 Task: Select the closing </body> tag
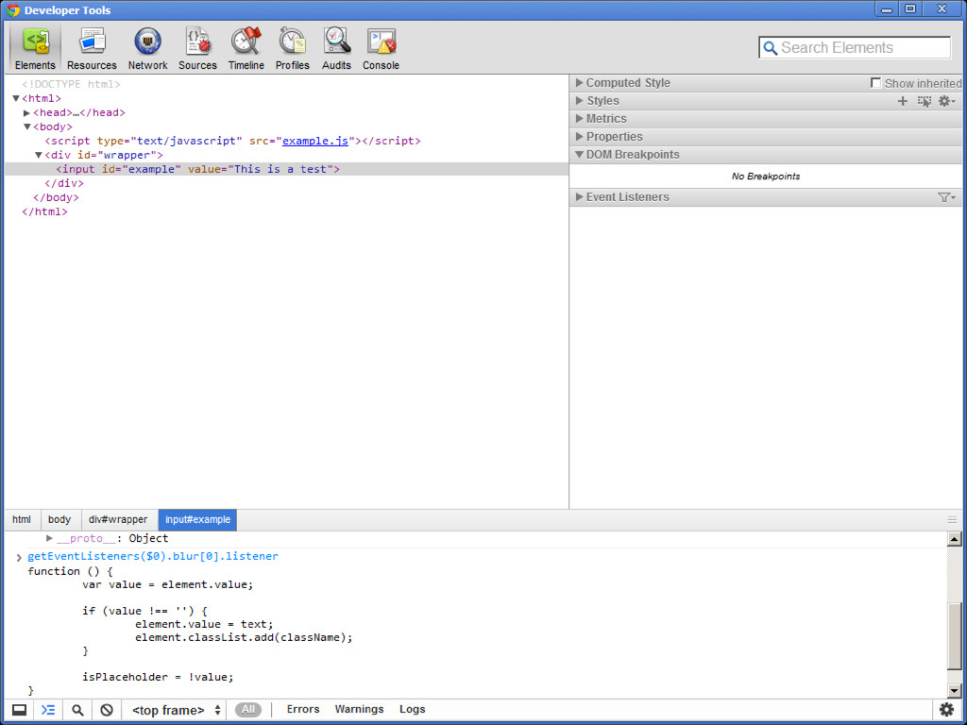point(56,197)
